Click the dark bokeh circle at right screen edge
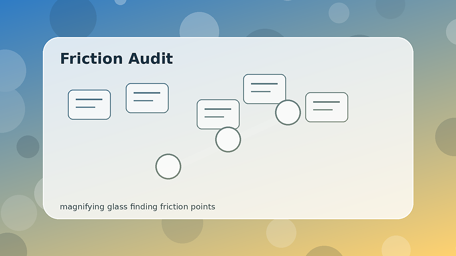 pos(445,137)
